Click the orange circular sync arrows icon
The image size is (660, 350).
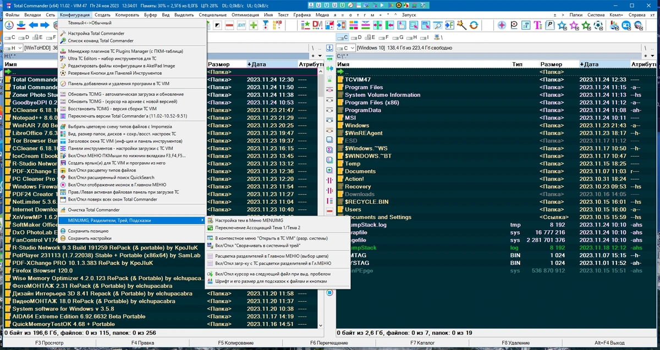474,25
